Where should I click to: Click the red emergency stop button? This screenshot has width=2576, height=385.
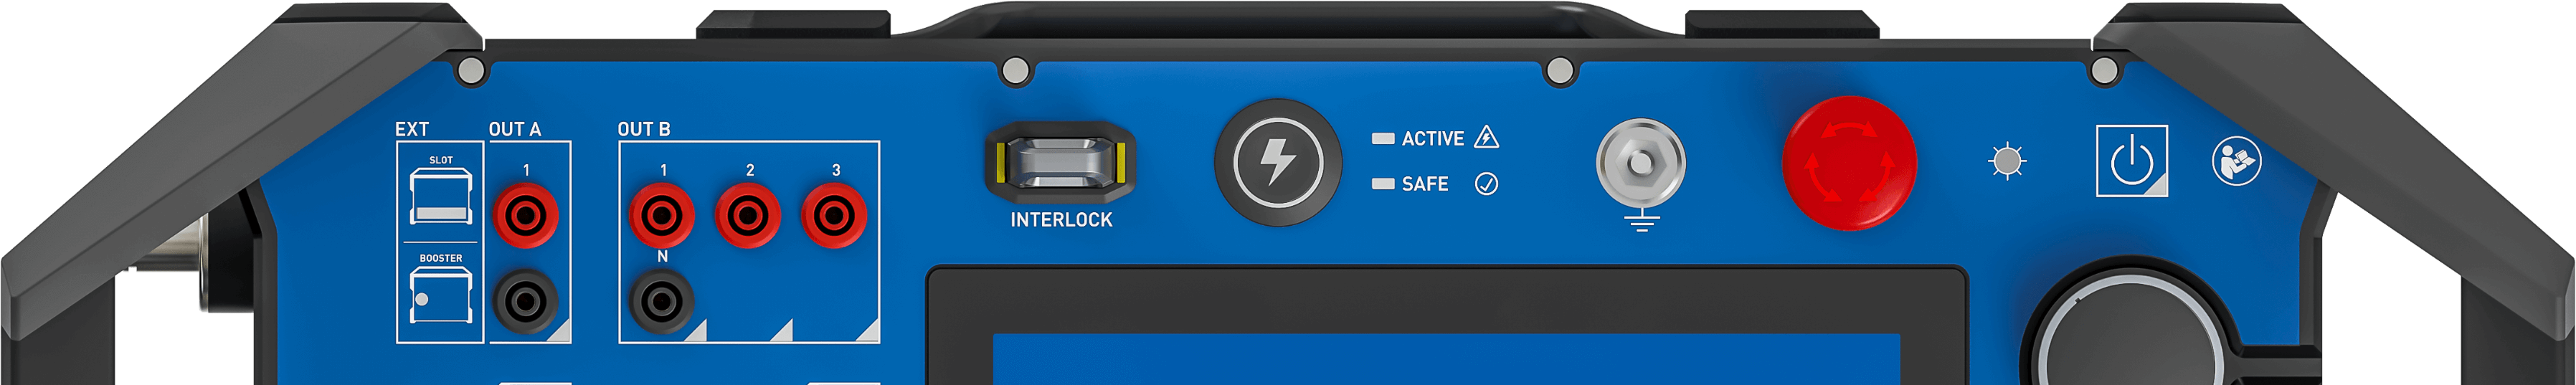click(1849, 163)
